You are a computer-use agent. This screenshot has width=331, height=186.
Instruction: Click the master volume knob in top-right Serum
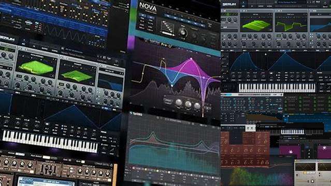(x=325, y=4)
